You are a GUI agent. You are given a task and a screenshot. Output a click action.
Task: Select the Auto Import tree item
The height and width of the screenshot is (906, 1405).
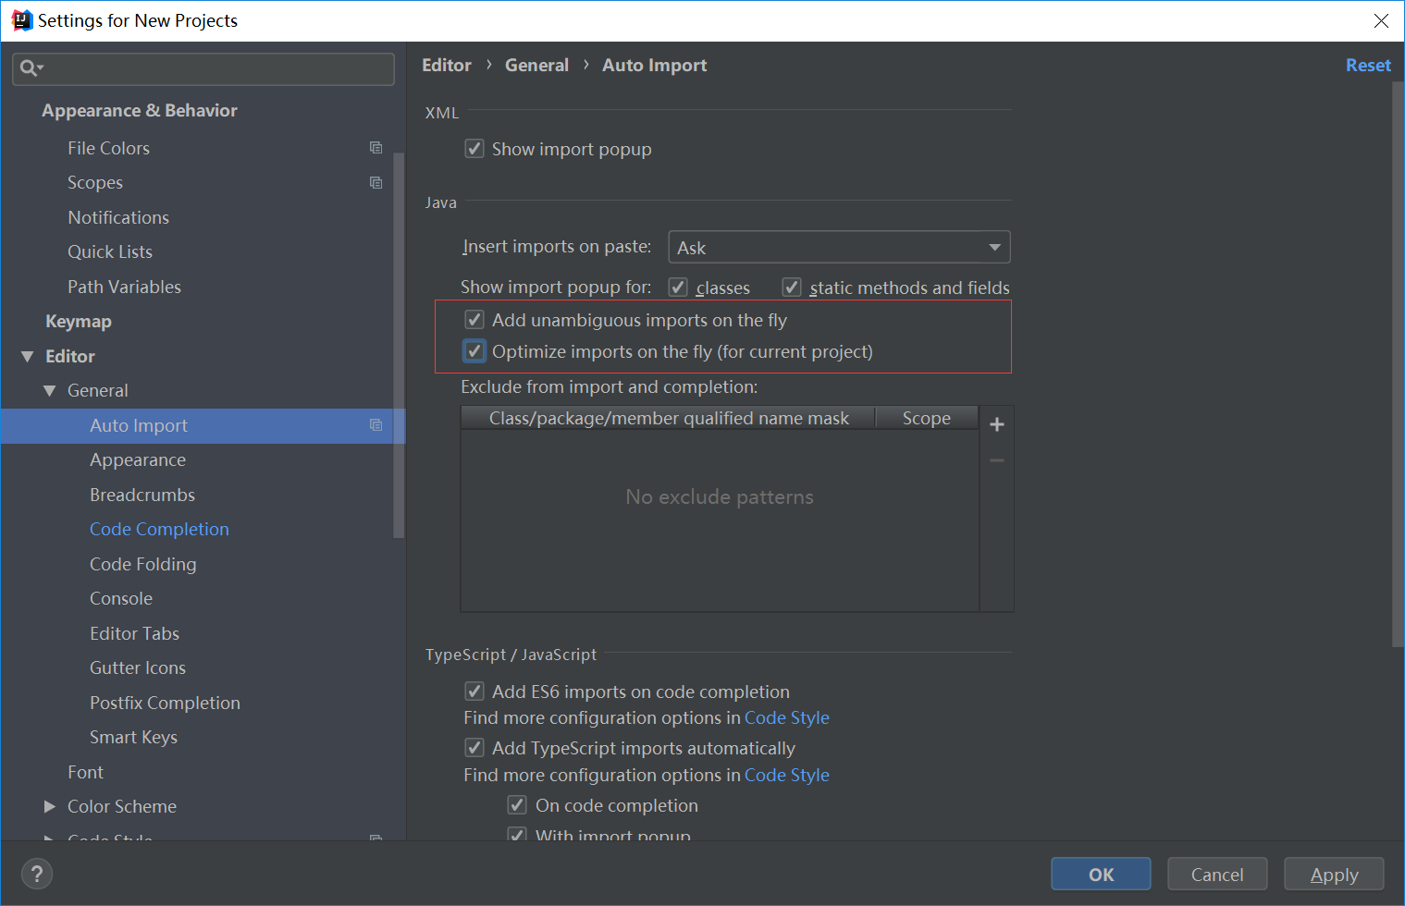pyautogui.click(x=203, y=425)
